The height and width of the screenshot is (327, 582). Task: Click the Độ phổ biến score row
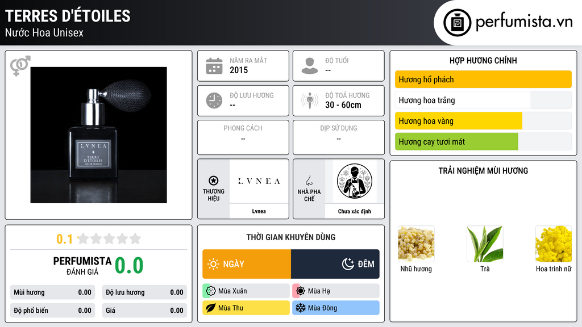(52, 311)
